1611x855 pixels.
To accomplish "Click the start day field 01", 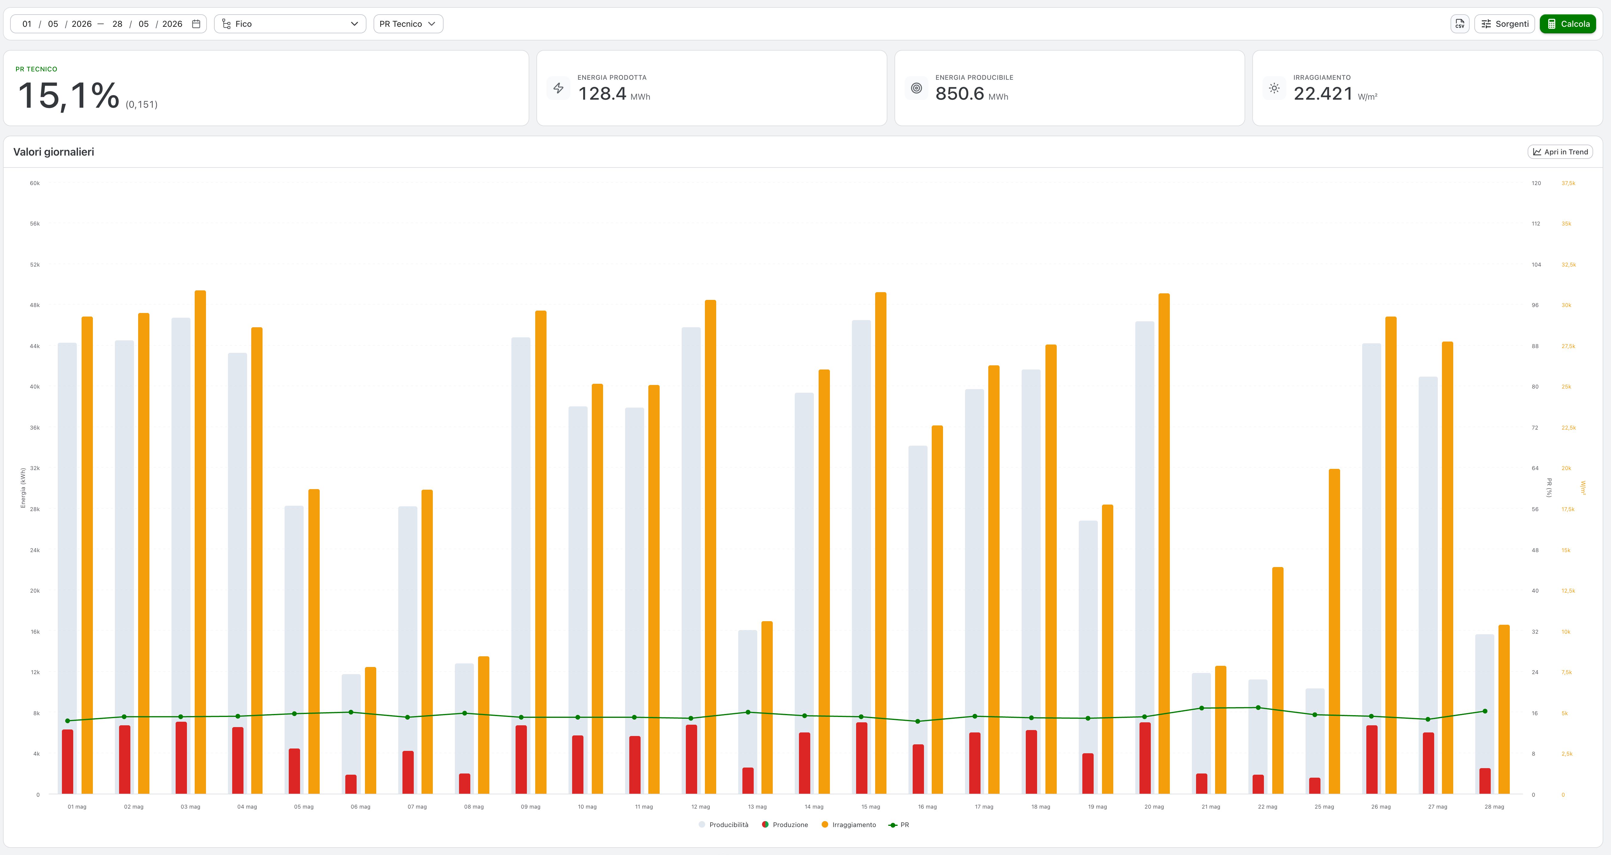I will [x=27, y=24].
